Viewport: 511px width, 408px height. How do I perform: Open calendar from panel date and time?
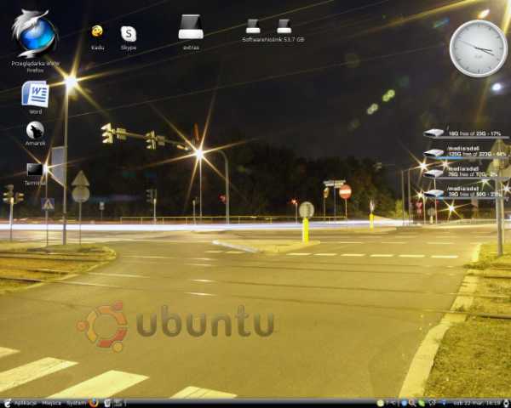tap(476, 403)
